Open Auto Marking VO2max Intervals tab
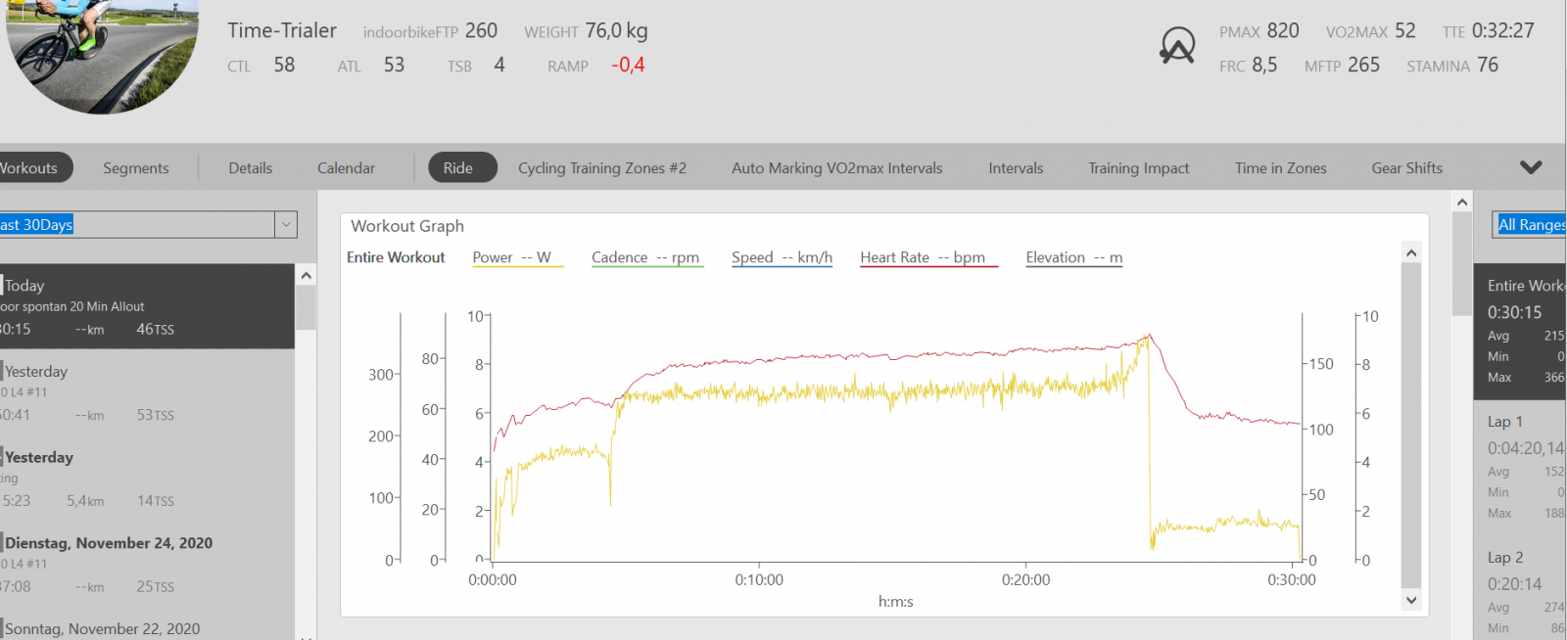The width and height of the screenshot is (1567, 640). coord(837,168)
